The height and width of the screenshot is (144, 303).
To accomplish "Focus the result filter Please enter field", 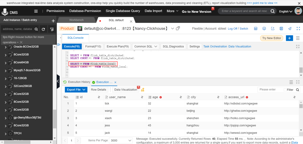I will [270, 90].
